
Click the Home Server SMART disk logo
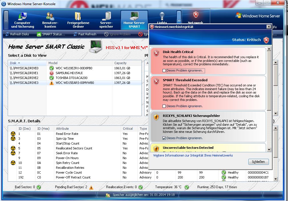pyautogui.click(x=96, y=47)
